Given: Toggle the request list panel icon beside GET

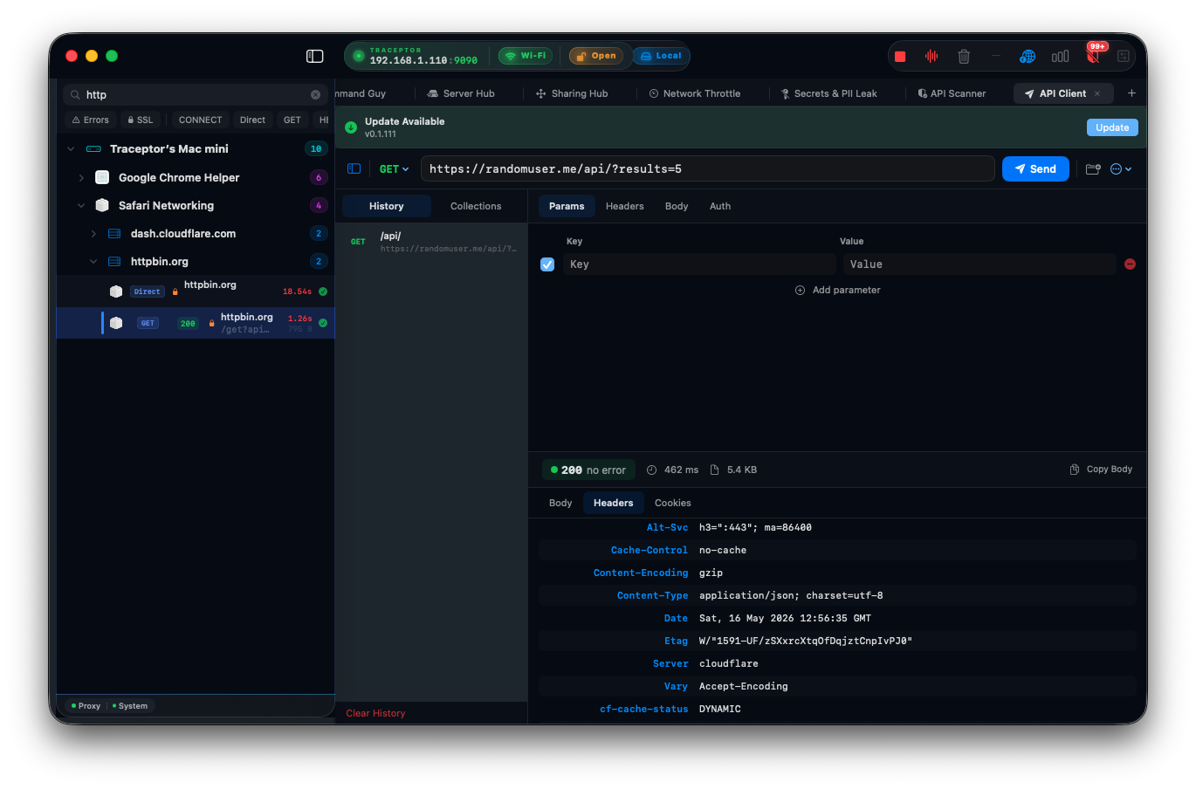Looking at the screenshot, I should tap(354, 168).
